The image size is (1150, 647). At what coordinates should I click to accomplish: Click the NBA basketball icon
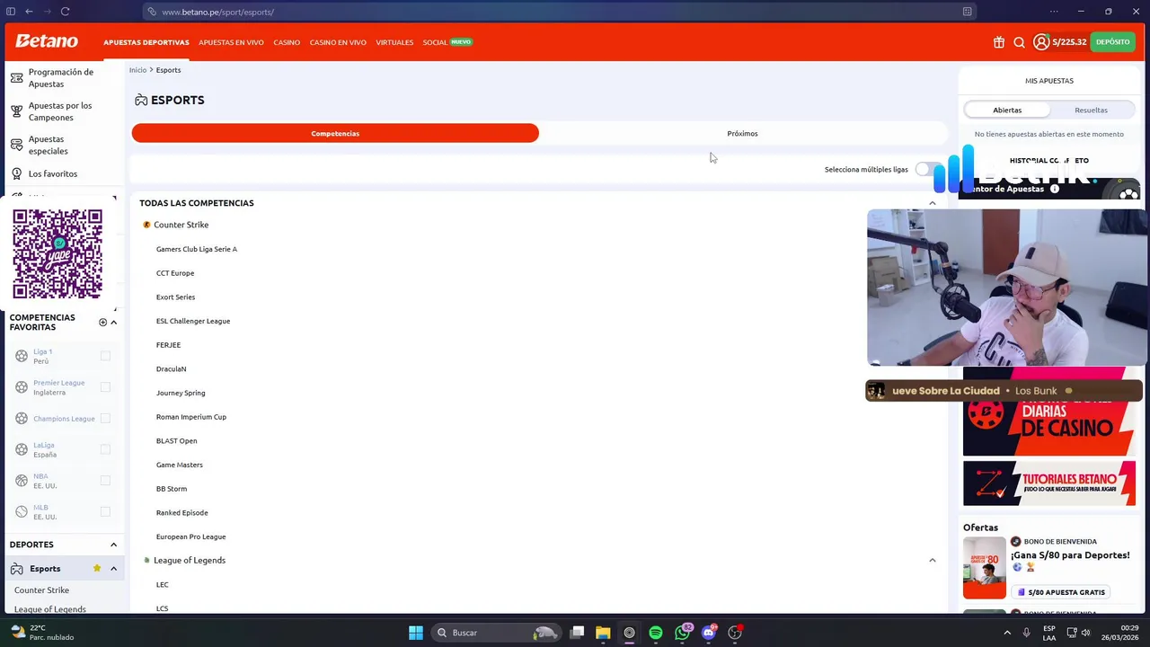pos(22,481)
